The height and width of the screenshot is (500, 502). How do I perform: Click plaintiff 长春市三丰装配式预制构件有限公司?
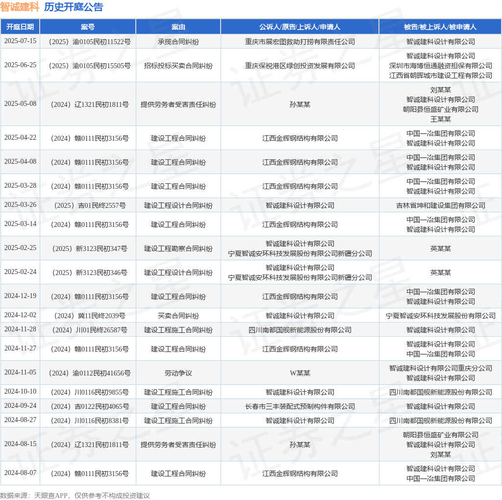tap(300, 406)
